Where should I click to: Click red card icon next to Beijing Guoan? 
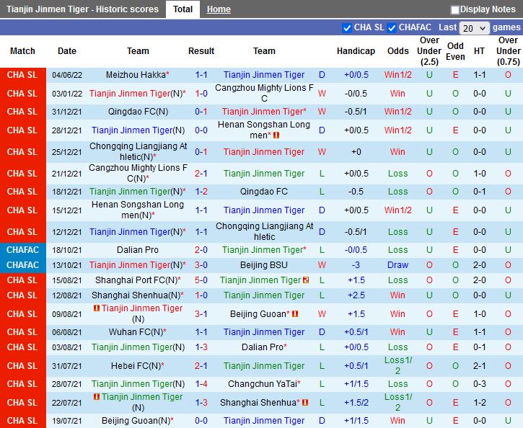tap(295, 314)
